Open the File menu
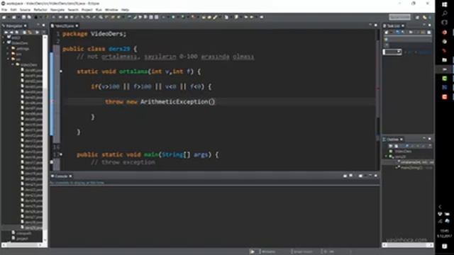 [4, 10]
